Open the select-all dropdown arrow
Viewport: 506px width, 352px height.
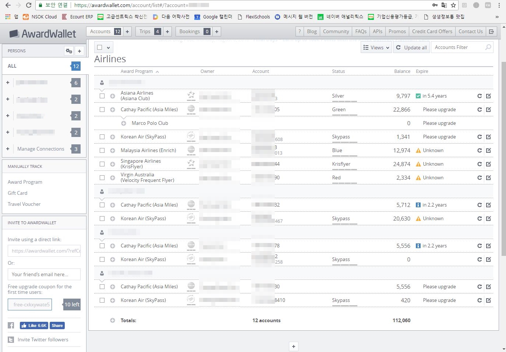[x=108, y=47]
